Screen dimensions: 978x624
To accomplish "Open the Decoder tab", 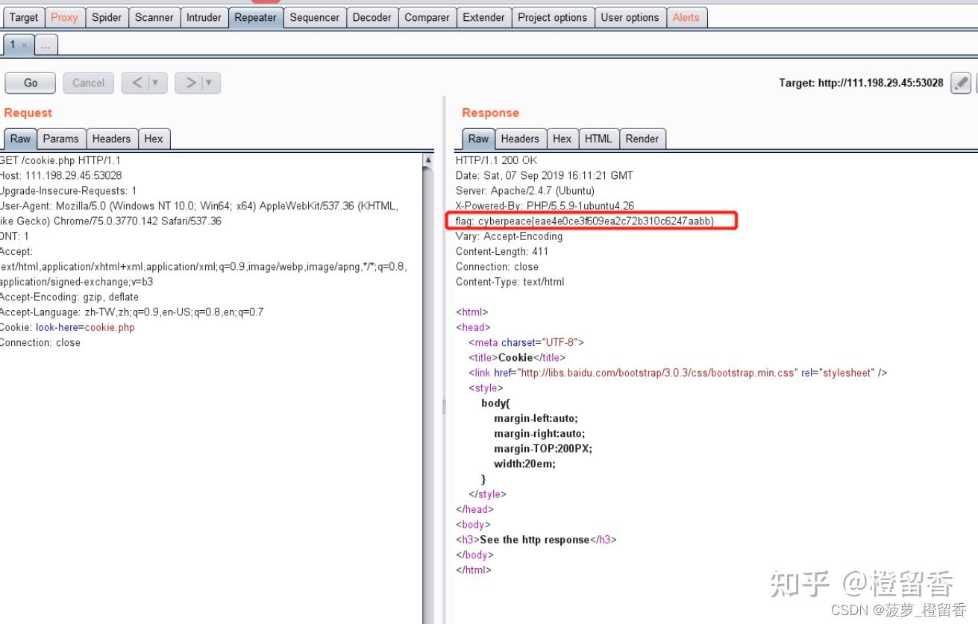I will tap(372, 17).
